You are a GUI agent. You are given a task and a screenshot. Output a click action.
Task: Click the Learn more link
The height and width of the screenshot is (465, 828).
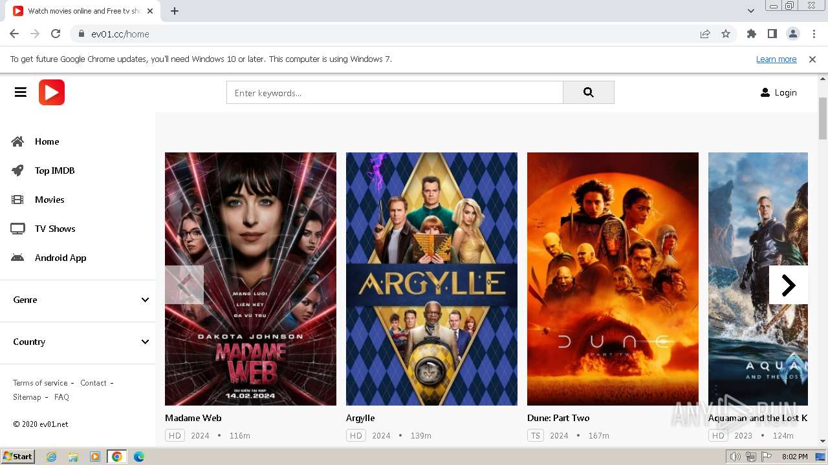[x=776, y=59]
